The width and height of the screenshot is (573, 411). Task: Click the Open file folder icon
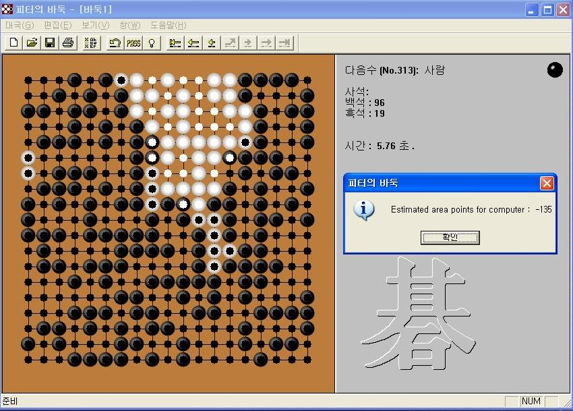(x=32, y=43)
